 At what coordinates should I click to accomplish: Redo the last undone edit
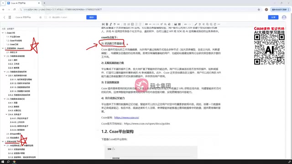pyautogui.click(x=190, y=24)
